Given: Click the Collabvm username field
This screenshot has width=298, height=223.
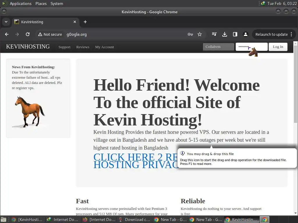Looking at the screenshot, I should tap(218, 47).
